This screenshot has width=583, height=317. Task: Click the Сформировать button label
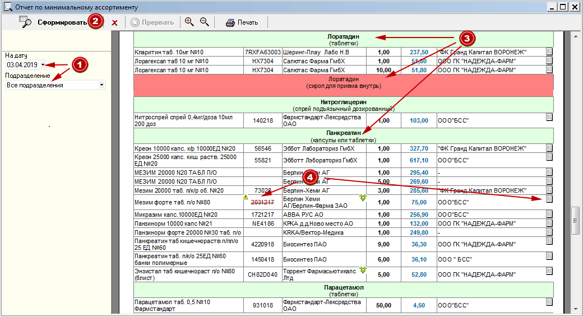pyautogui.click(x=62, y=22)
